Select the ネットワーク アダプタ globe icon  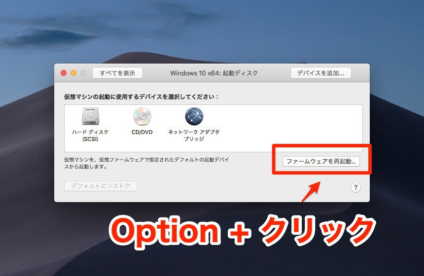click(x=194, y=116)
